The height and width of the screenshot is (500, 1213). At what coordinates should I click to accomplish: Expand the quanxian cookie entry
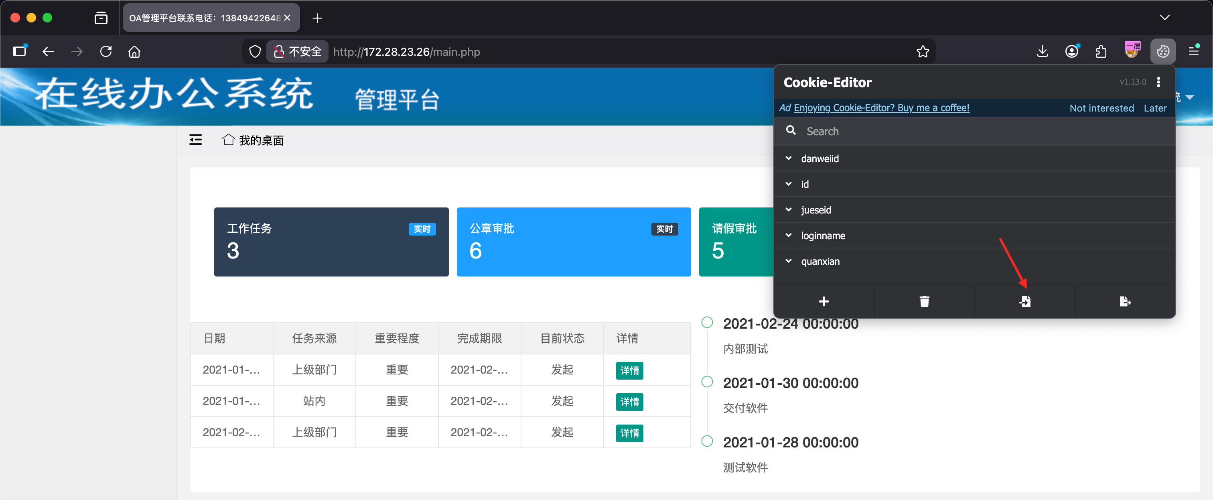pyautogui.click(x=820, y=261)
